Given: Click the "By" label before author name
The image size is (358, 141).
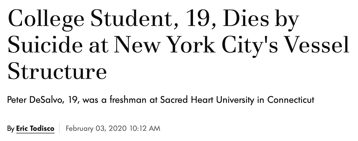Looking at the screenshot, I should click(x=11, y=129).
